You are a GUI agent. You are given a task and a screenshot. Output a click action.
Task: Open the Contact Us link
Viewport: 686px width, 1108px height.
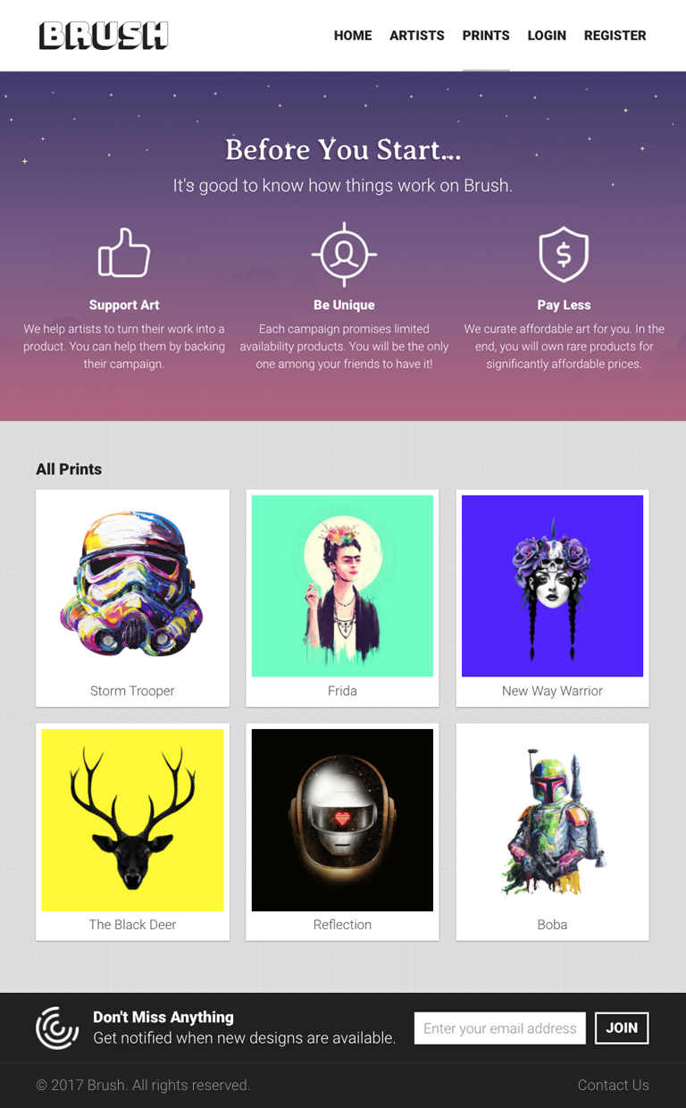(x=614, y=1085)
